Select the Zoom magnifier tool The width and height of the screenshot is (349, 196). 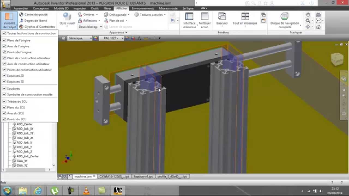(308, 21)
